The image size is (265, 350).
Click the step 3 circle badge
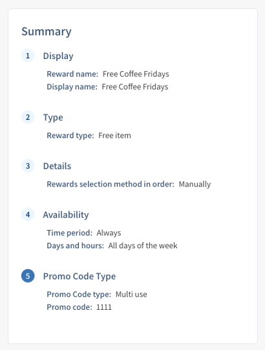28,166
